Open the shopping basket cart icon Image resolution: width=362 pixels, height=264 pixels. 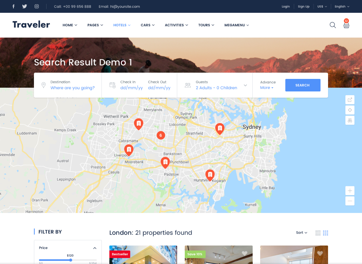[x=346, y=25]
